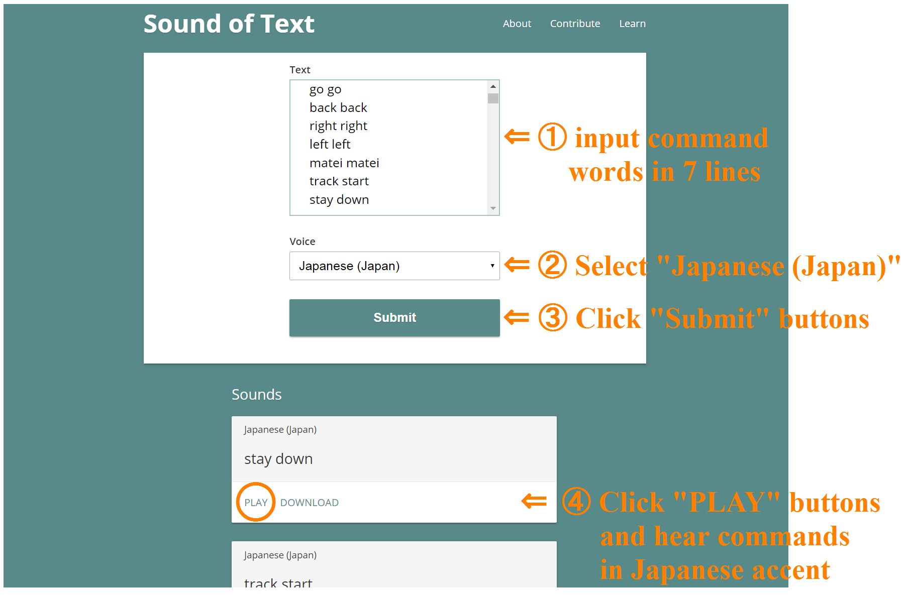The width and height of the screenshot is (910, 596).
Task: Click the dropdown arrow on the Voice selector
Action: tap(491, 266)
